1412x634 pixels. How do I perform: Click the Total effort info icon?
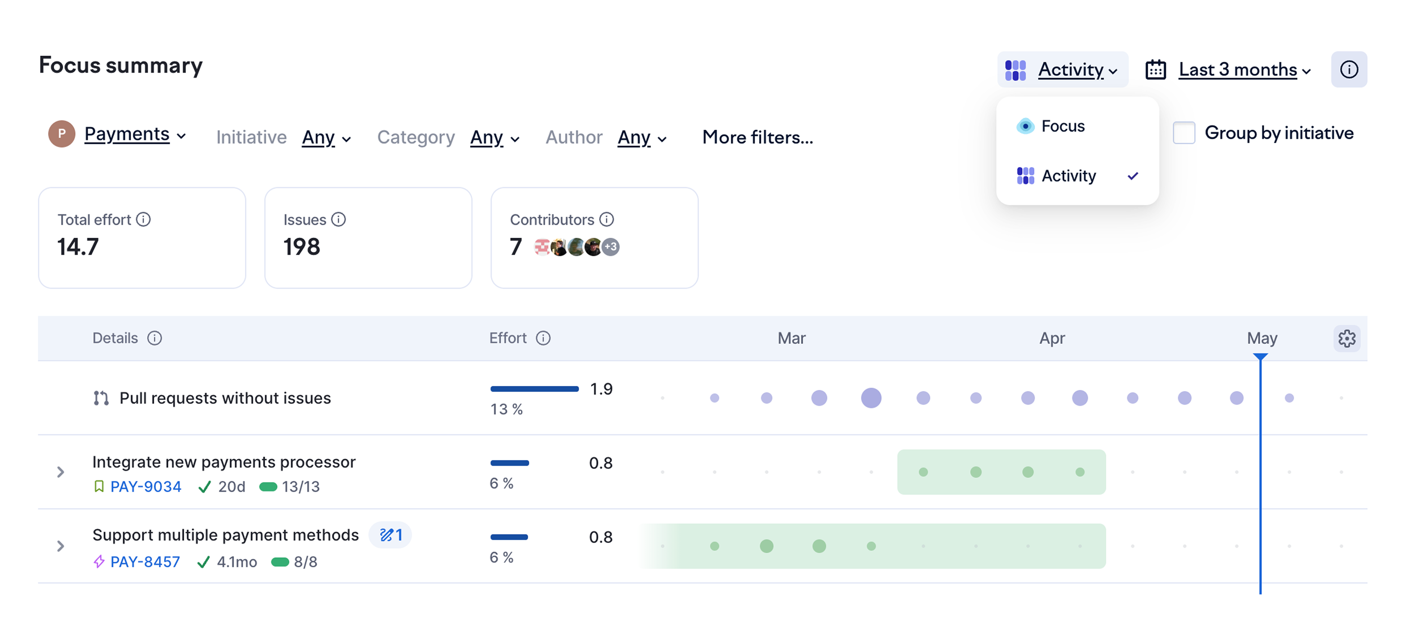click(144, 219)
